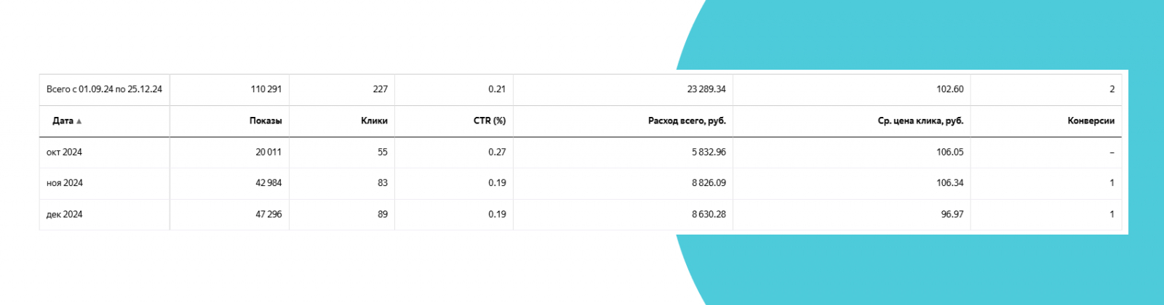The width and height of the screenshot is (1164, 305).
Task: Click the total spend value 23 289.34
Action: pos(706,89)
